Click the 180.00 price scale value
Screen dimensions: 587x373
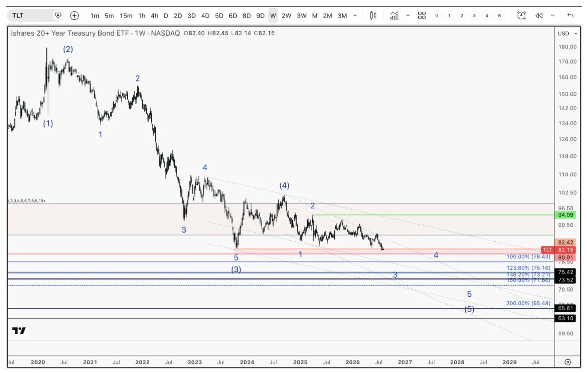pos(567,47)
